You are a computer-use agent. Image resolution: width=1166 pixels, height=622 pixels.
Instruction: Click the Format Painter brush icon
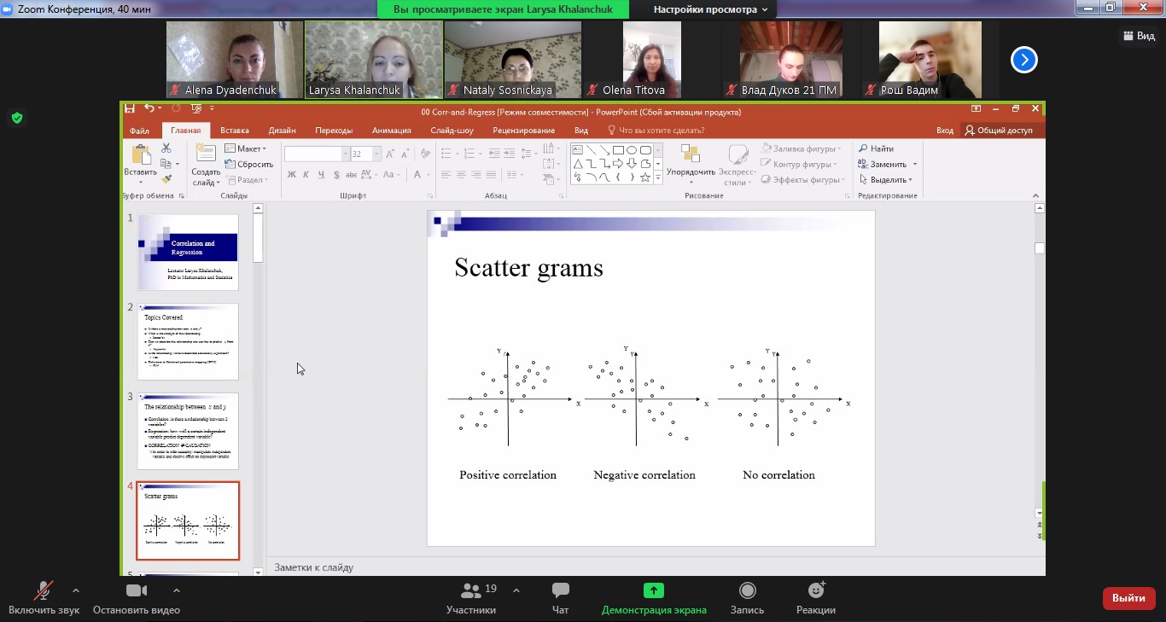coord(166,178)
